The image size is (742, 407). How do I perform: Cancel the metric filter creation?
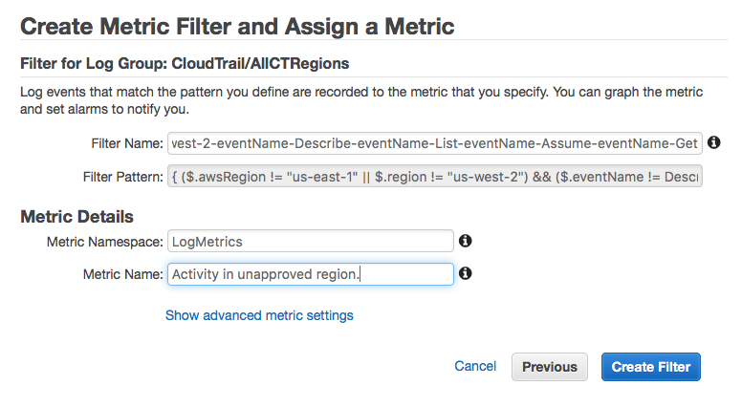pyautogui.click(x=475, y=366)
